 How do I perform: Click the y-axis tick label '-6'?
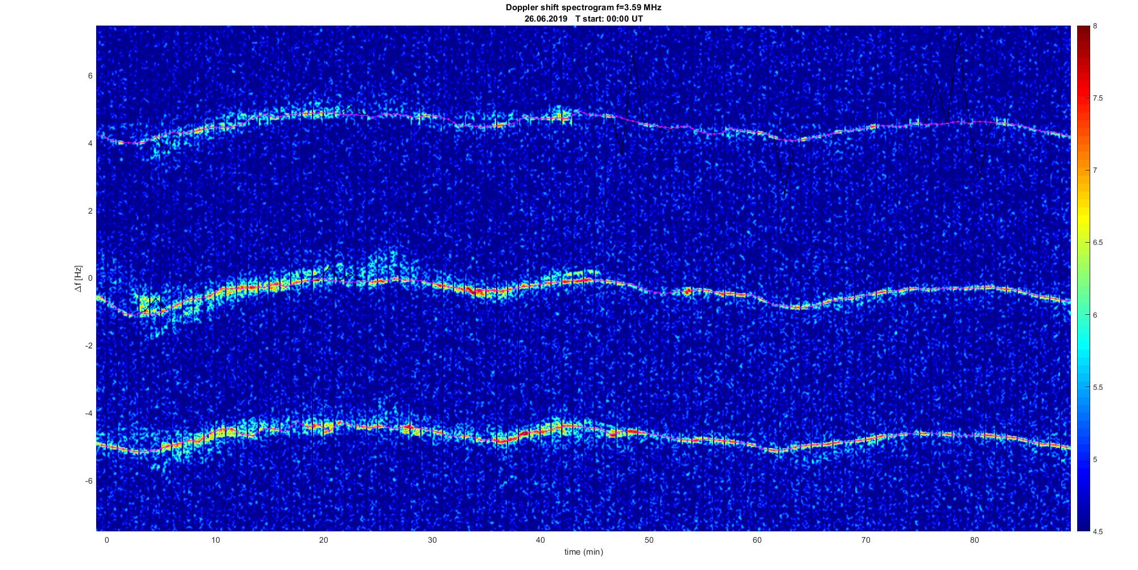coord(89,481)
